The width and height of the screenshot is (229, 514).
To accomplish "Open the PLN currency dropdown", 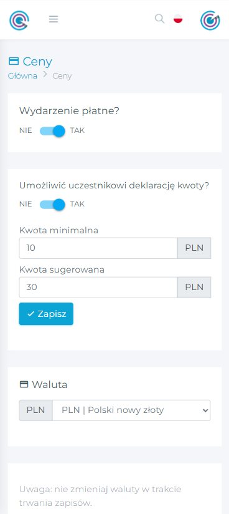I will (131, 410).
